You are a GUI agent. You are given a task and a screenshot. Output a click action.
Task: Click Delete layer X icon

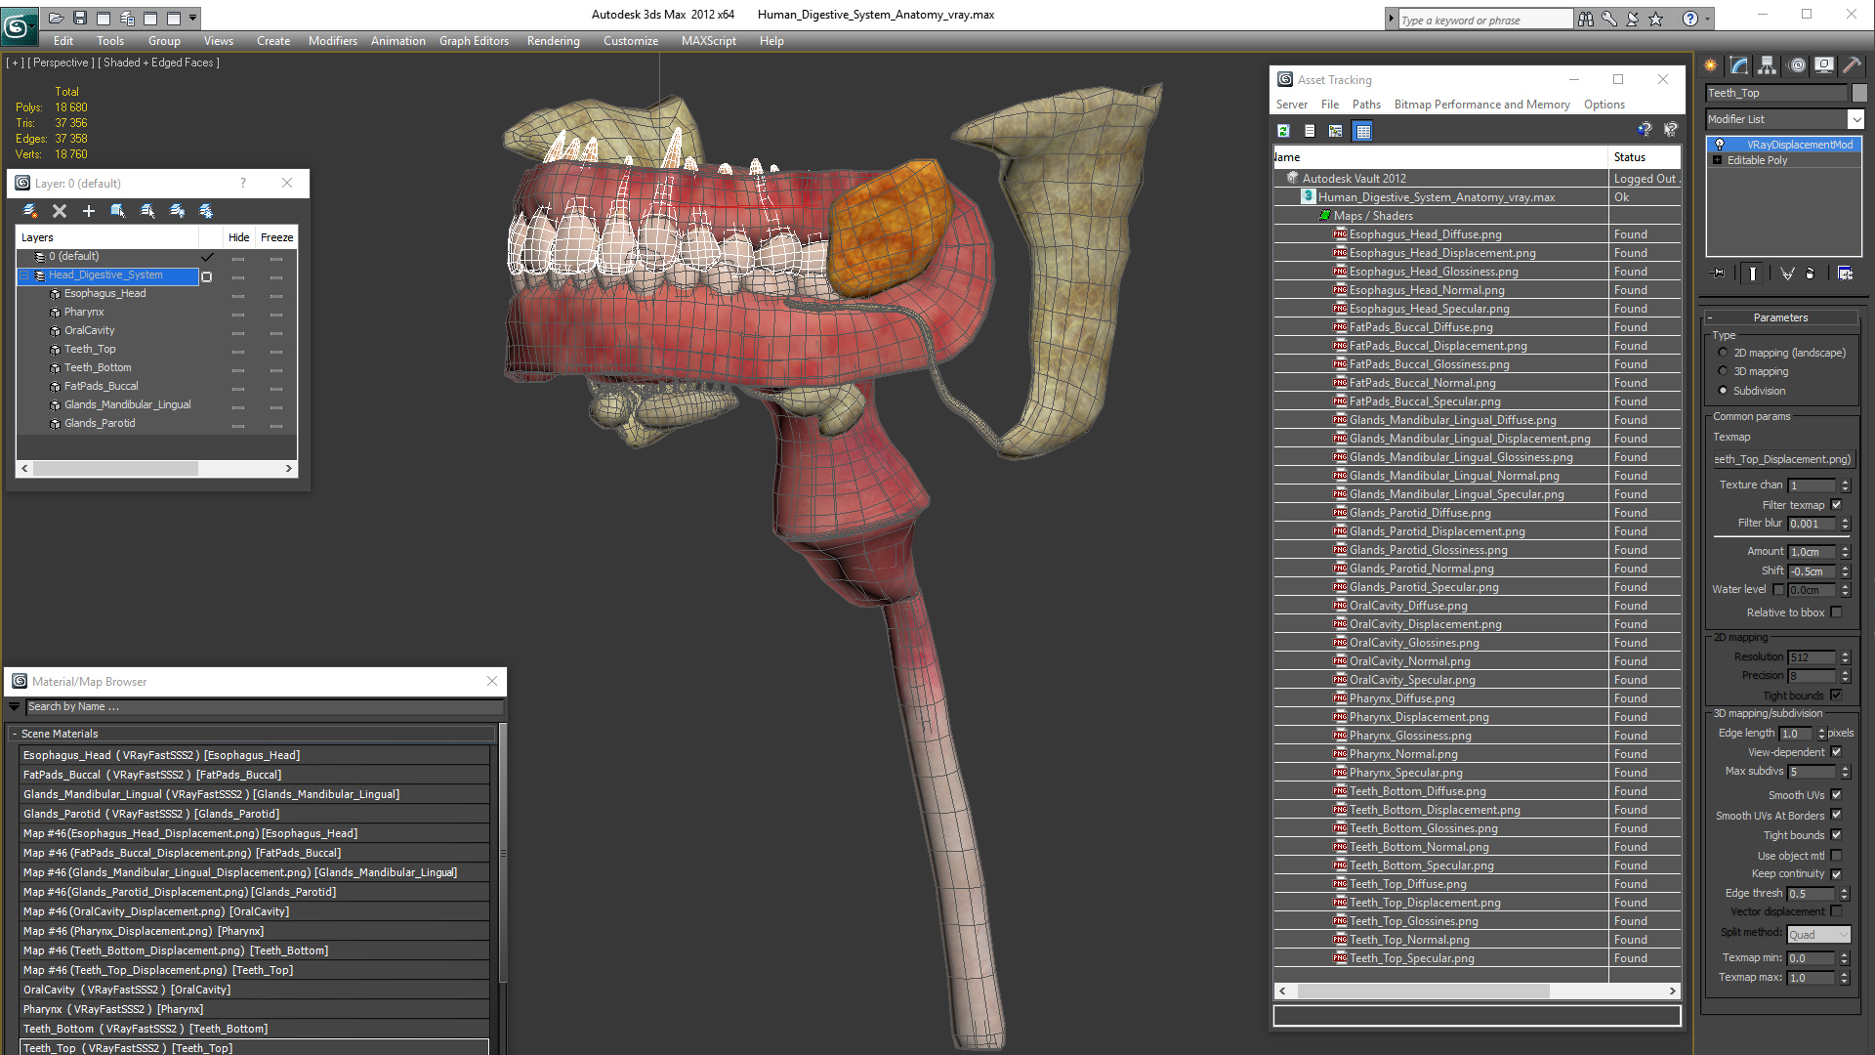(60, 211)
